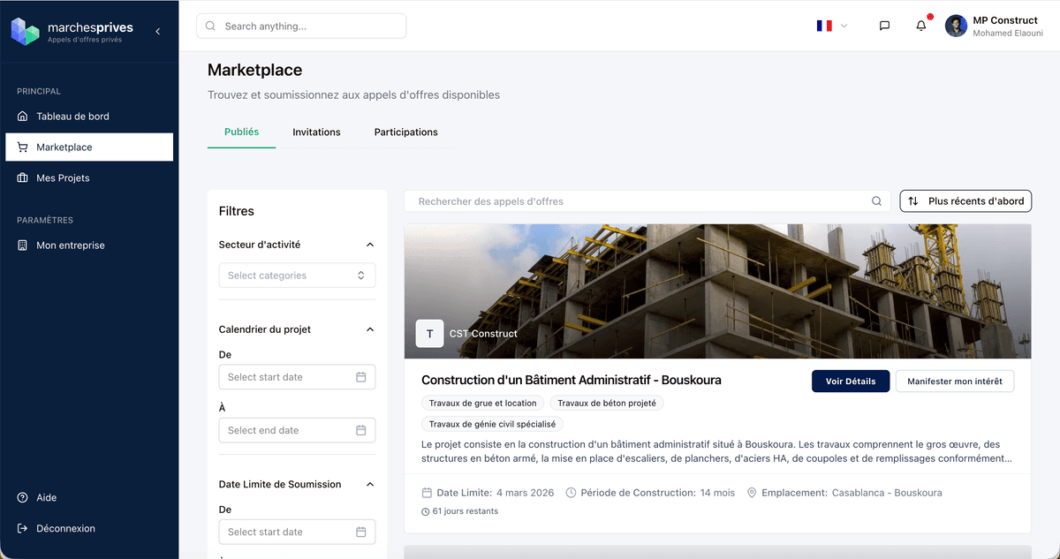Switch to the Participations tab
The width and height of the screenshot is (1060, 559).
[405, 132]
